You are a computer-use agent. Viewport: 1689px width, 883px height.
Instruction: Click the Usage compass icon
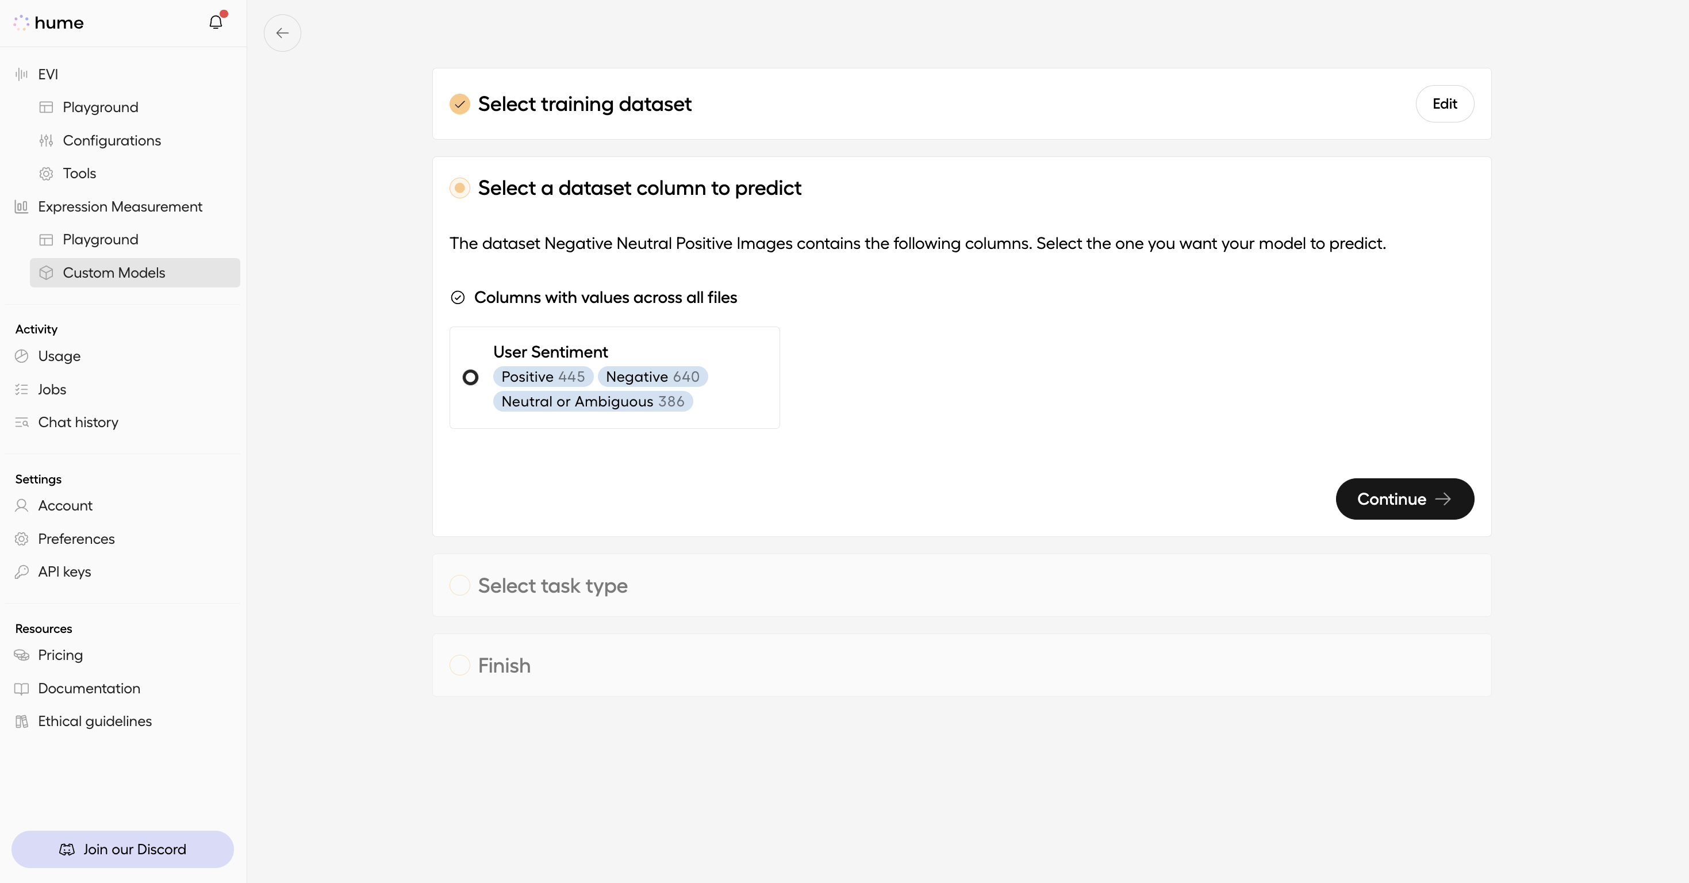point(22,356)
